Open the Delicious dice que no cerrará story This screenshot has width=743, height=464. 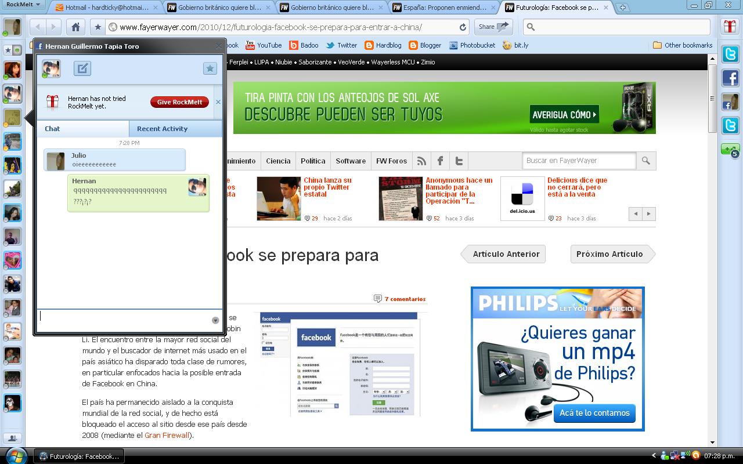pos(577,187)
